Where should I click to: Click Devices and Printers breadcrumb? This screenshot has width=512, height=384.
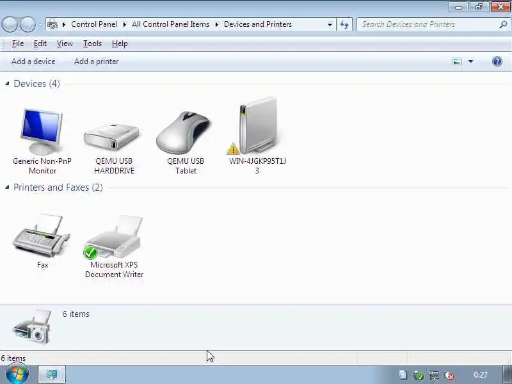[x=258, y=24]
